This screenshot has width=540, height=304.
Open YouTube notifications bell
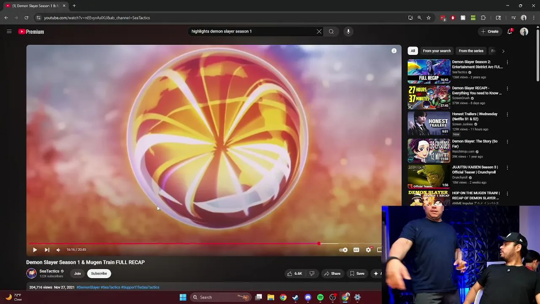pos(510,31)
